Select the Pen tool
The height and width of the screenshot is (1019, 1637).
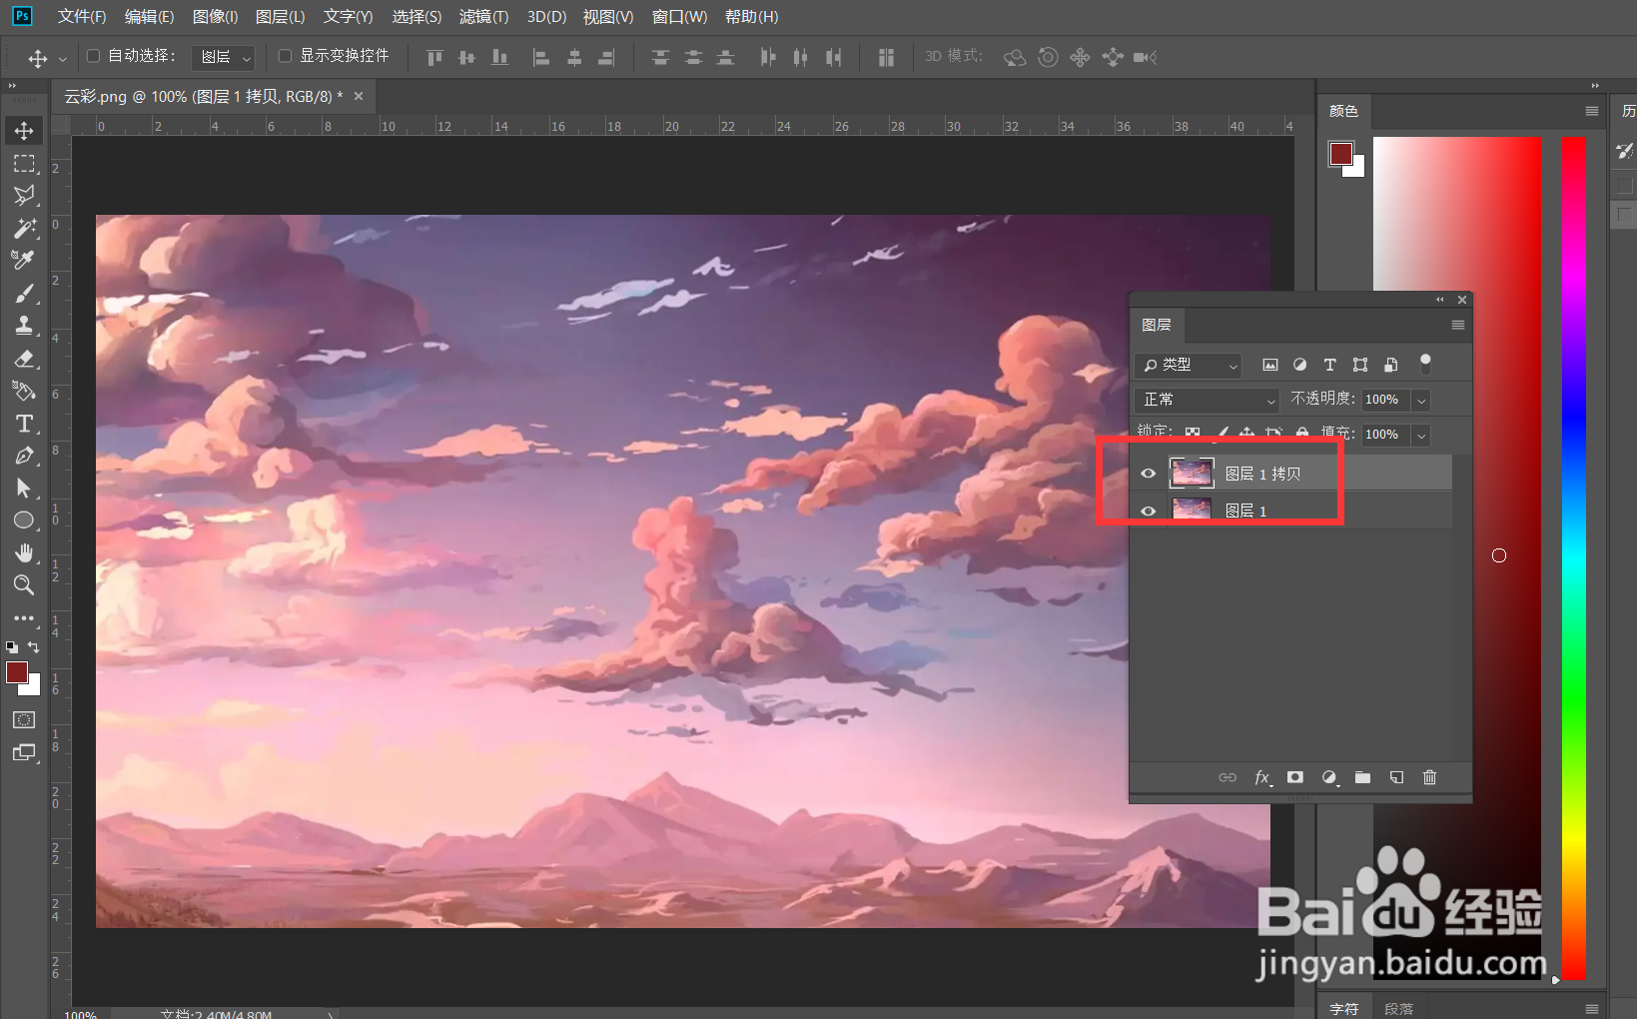coord(24,456)
